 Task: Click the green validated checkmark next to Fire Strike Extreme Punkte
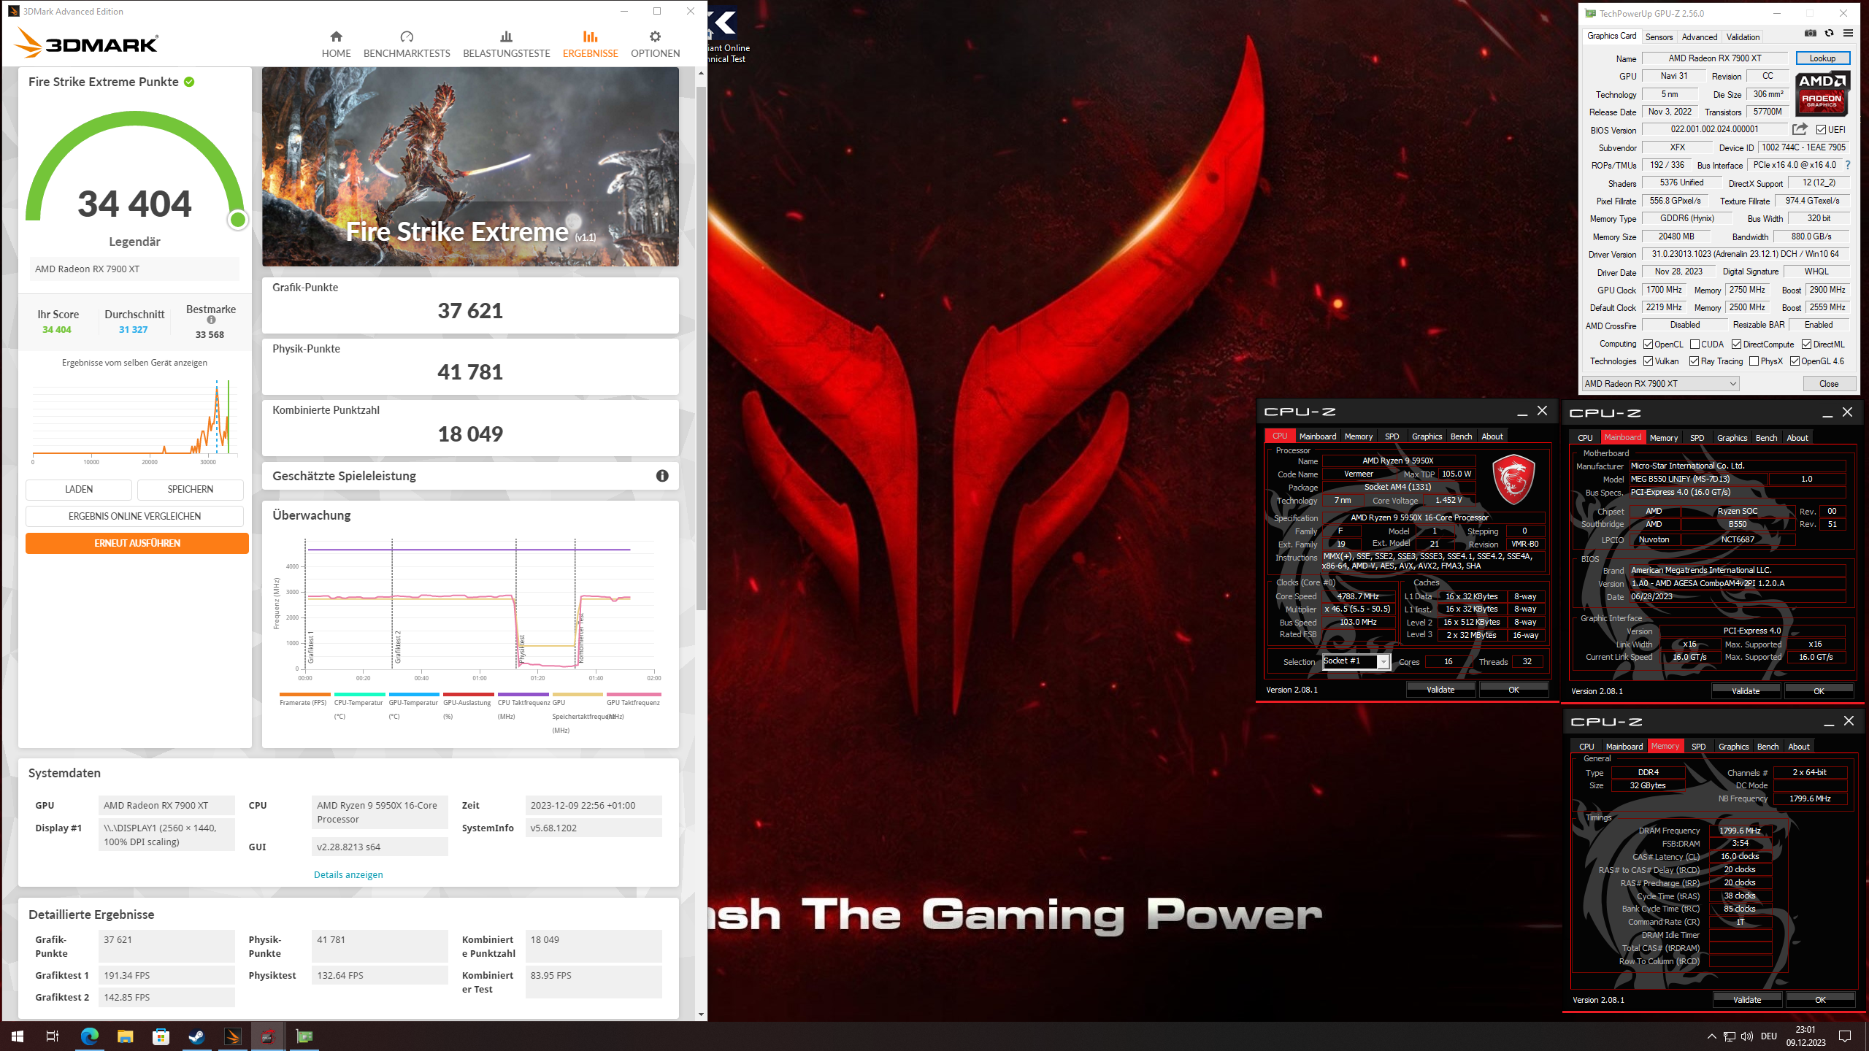[x=189, y=82]
